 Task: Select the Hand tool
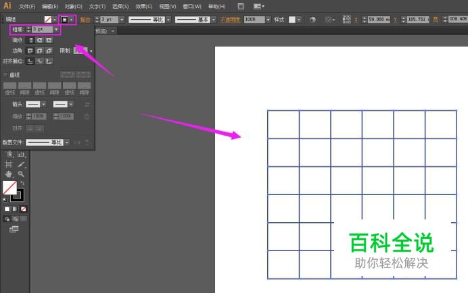tap(9, 174)
